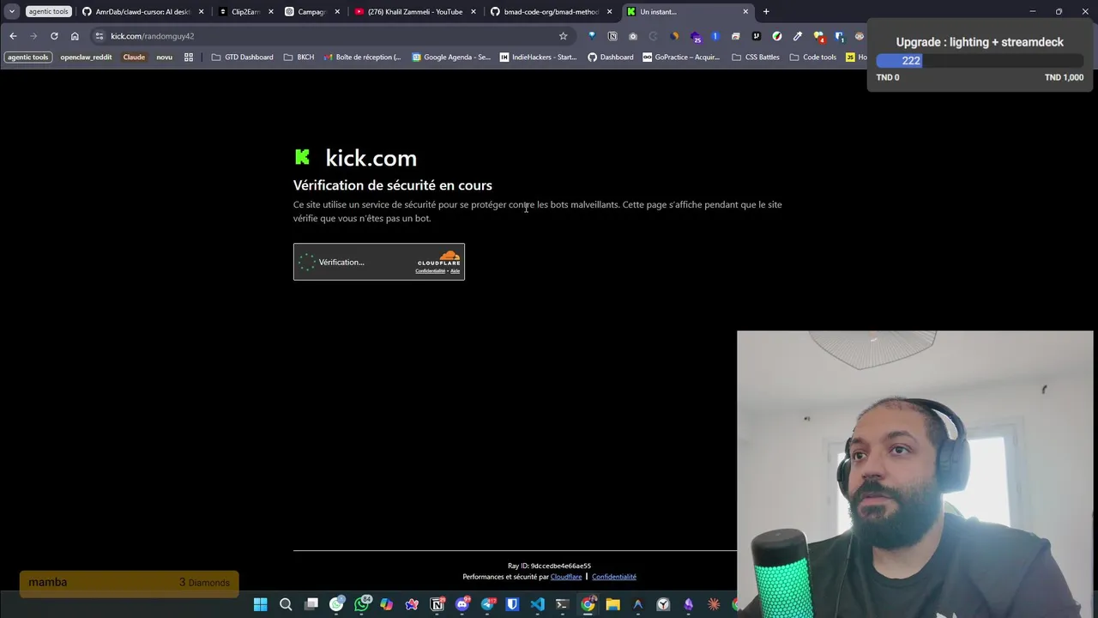The width and height of the screenshot is (1098, 618).
Task: Click the green Kick logo on the page
Action: pos(302,157)
